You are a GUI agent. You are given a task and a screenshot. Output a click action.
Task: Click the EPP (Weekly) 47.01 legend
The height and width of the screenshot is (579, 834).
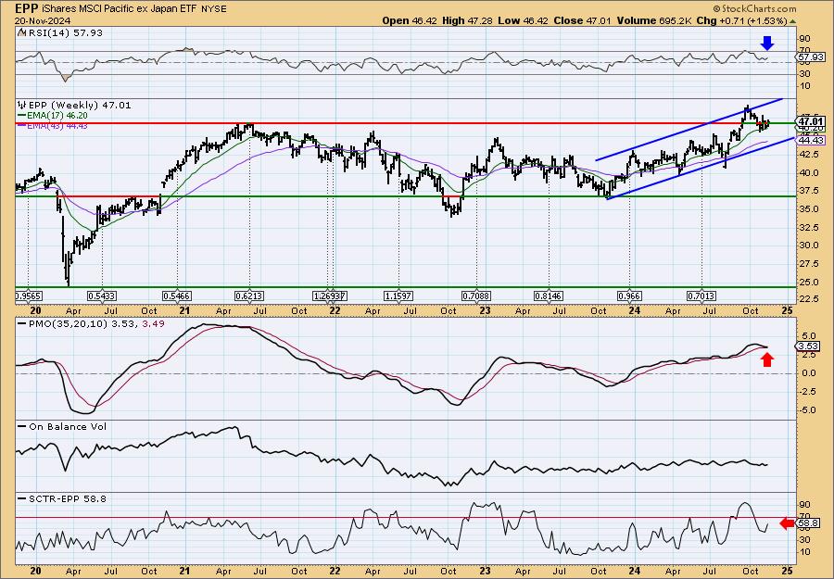[78, 106]
